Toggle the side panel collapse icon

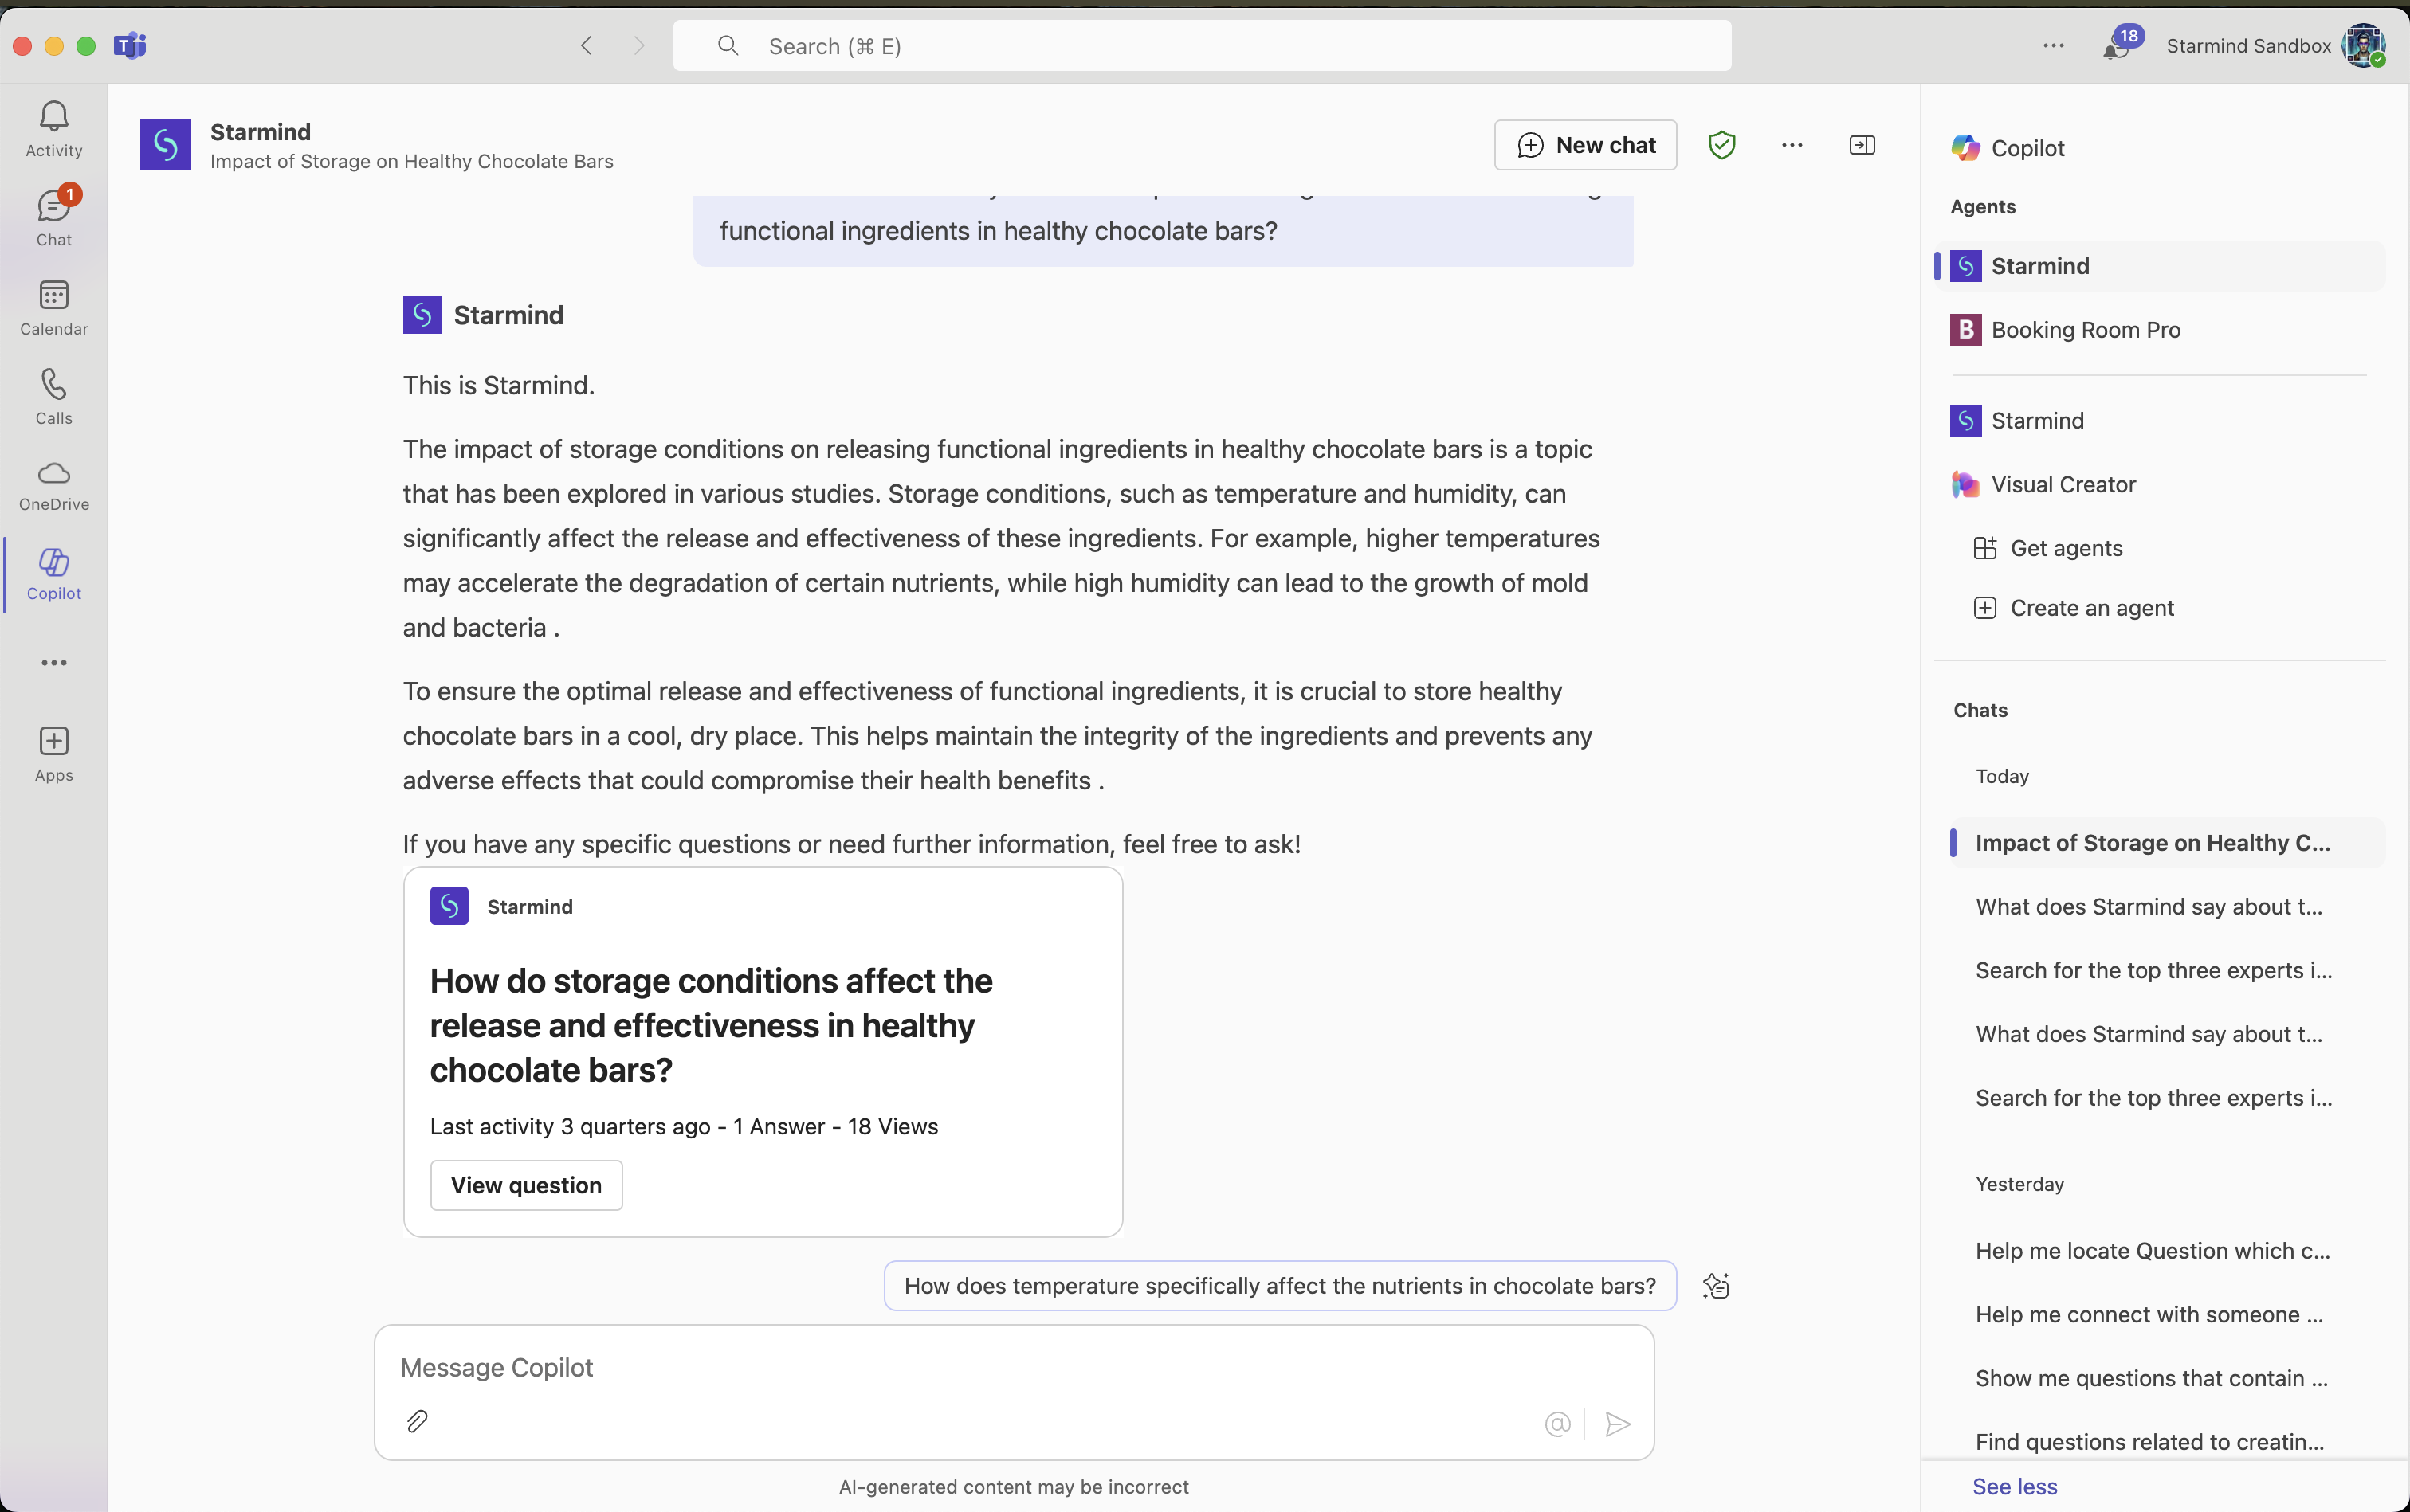(x=1862, y=145)
